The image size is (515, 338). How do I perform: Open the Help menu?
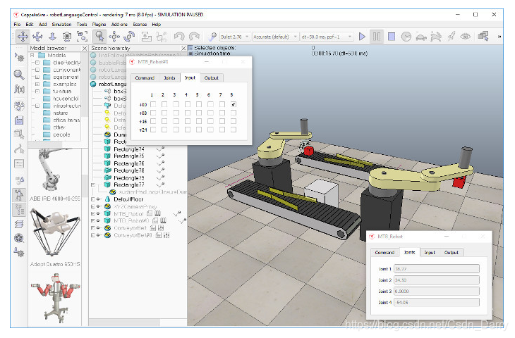click(157, 24)
